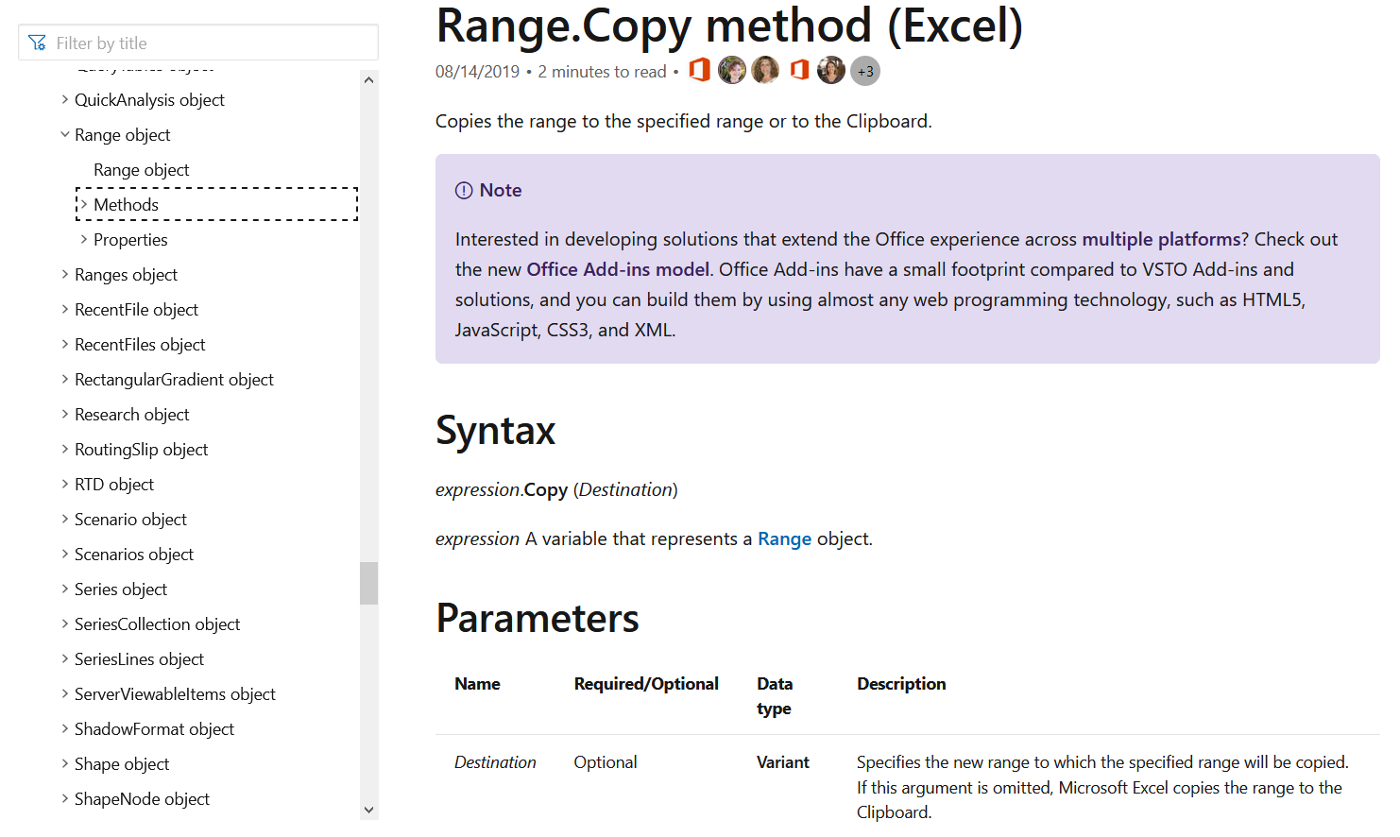Viewport: 1400px width, 837px height.
Task: Open the SeriesCollection object entry
Action: coord(157,624)
